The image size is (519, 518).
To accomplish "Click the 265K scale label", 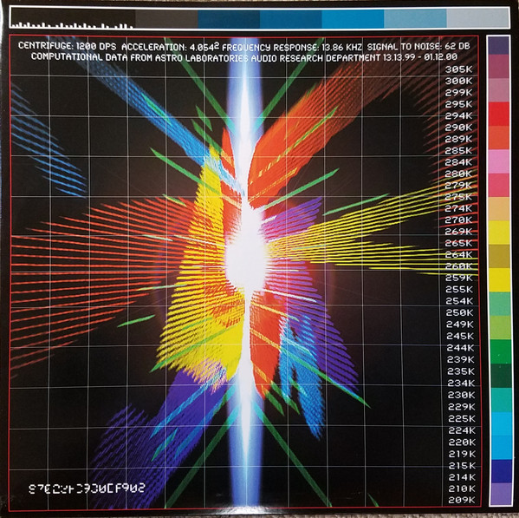I will pyautogui.click(x=458, y=243).
